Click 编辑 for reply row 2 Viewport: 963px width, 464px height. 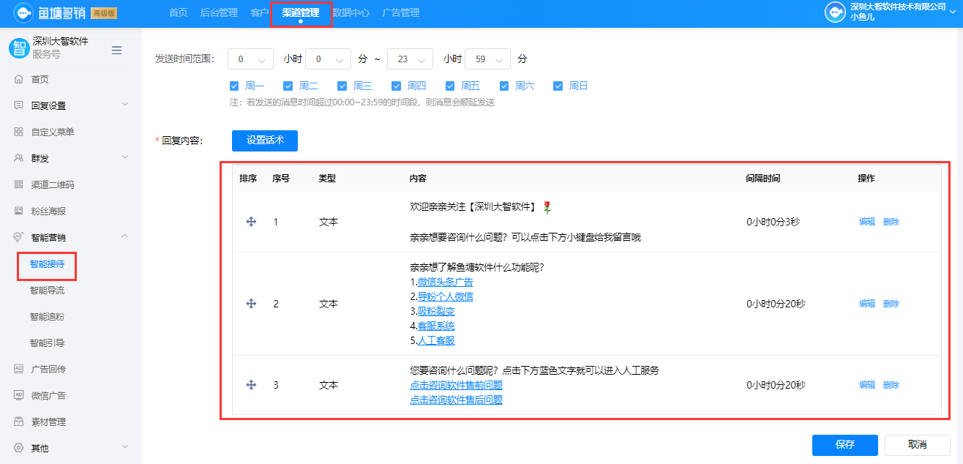(x=867, y=304)
